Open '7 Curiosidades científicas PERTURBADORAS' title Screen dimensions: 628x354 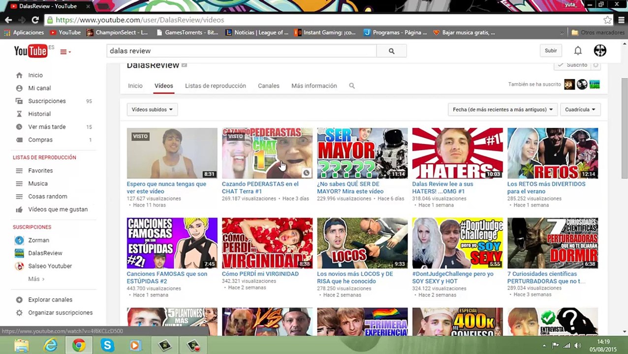point(546,278)
